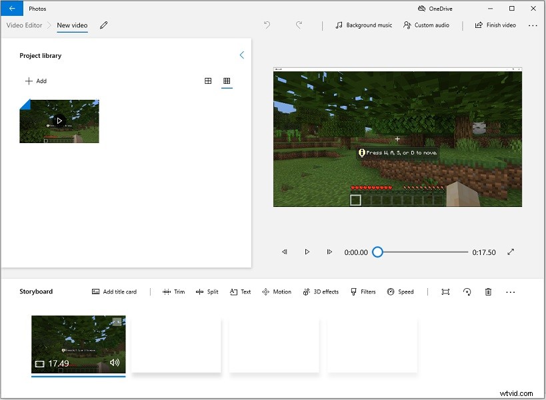Open the Speed adjustment tool
This screenshot has height=400, width=546.
click(x=400, y=292)
